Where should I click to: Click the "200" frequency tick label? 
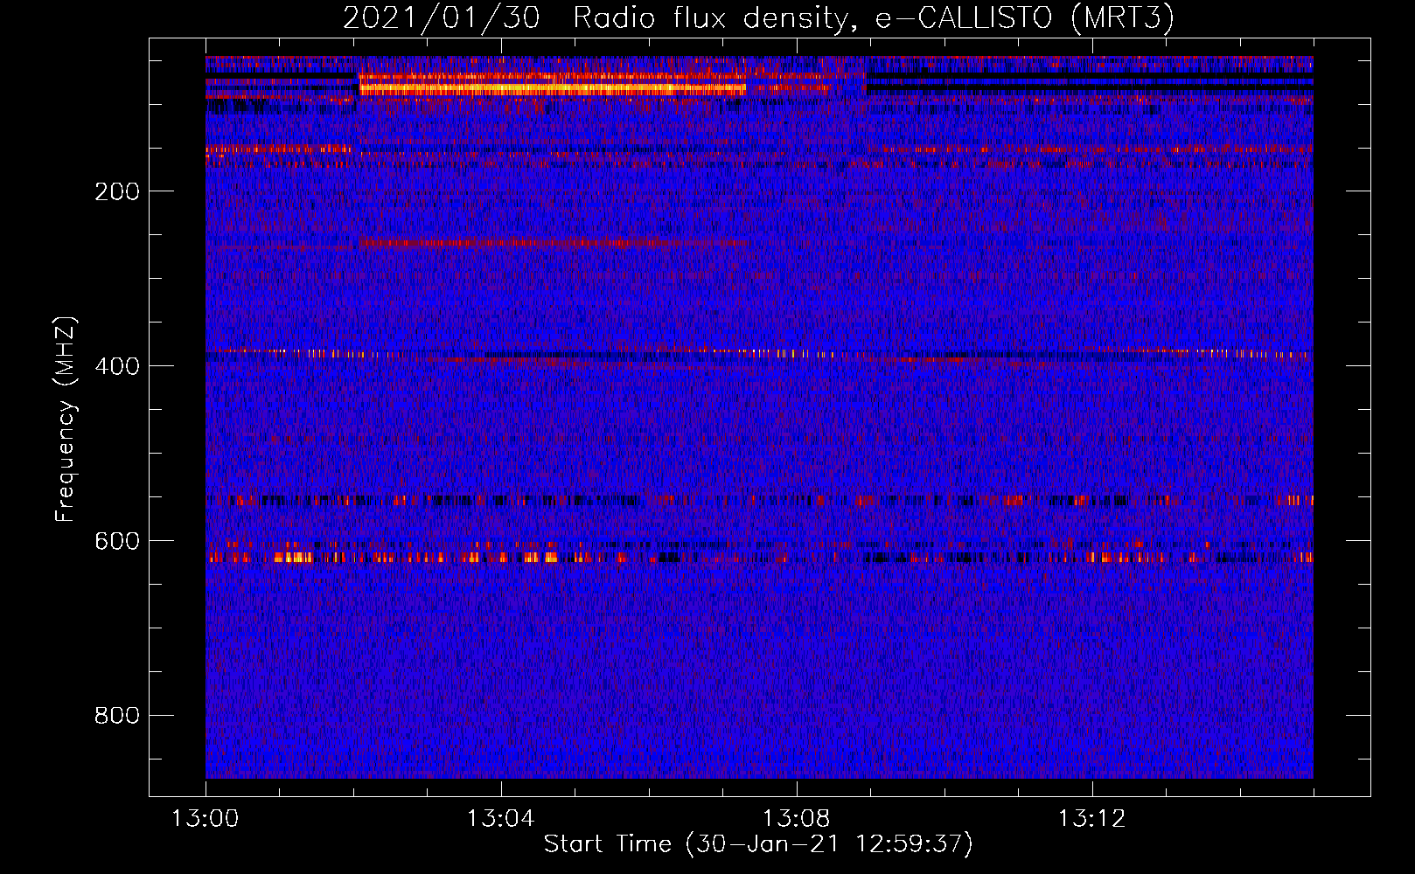(x=117, y=191)
